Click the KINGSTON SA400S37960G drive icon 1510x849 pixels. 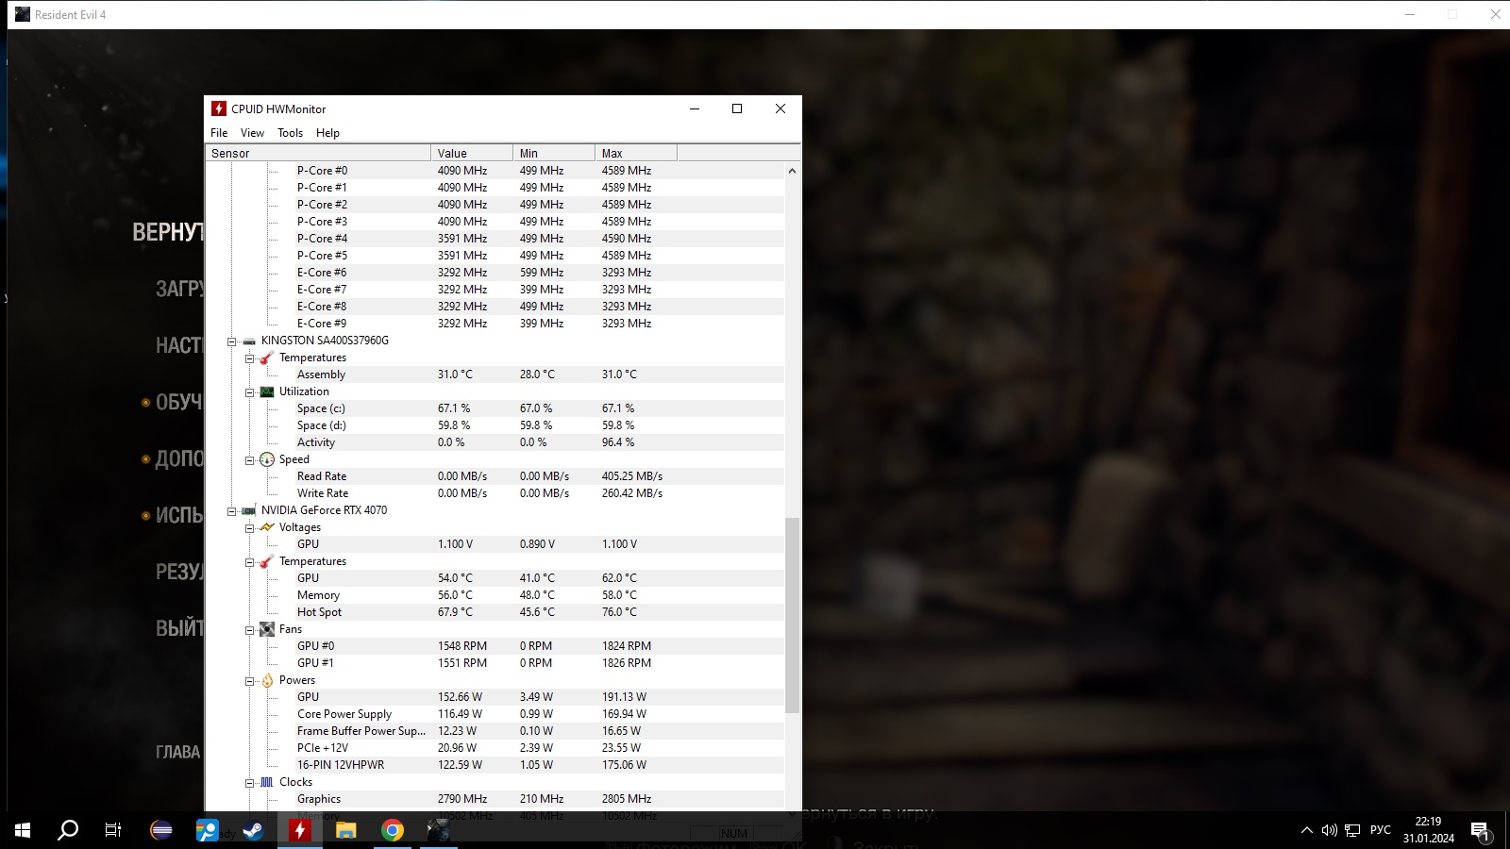pos(249,341)
